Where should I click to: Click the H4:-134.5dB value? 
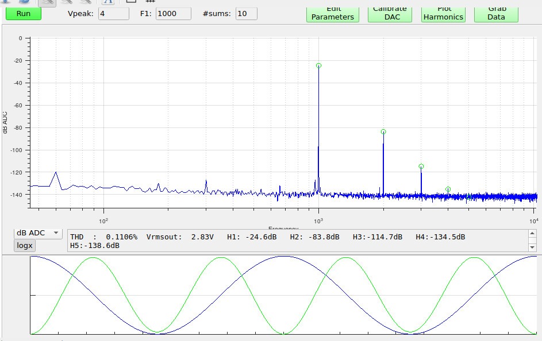(440, 237)
